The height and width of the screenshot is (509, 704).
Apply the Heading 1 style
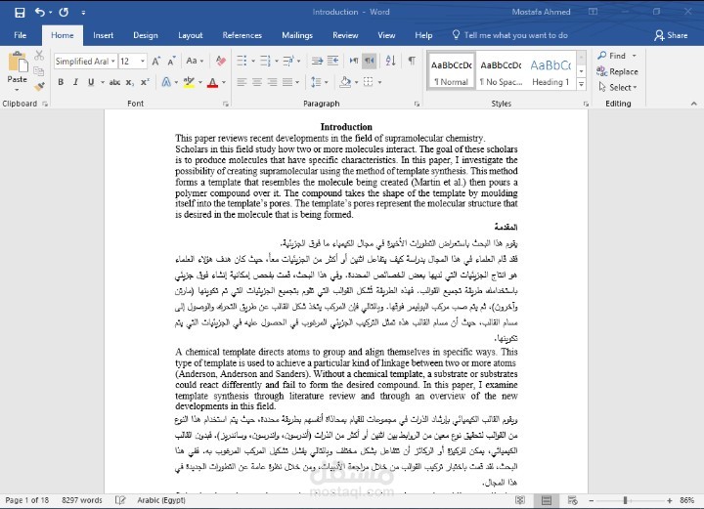pyautogui.click(x=550, y=71)
